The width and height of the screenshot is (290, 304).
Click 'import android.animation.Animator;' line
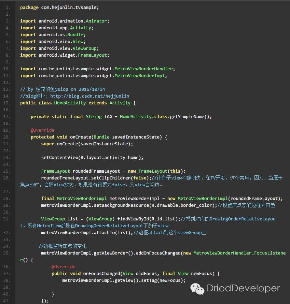pos(65,21)
